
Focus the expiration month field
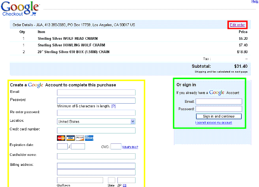(x=62, y=146)
